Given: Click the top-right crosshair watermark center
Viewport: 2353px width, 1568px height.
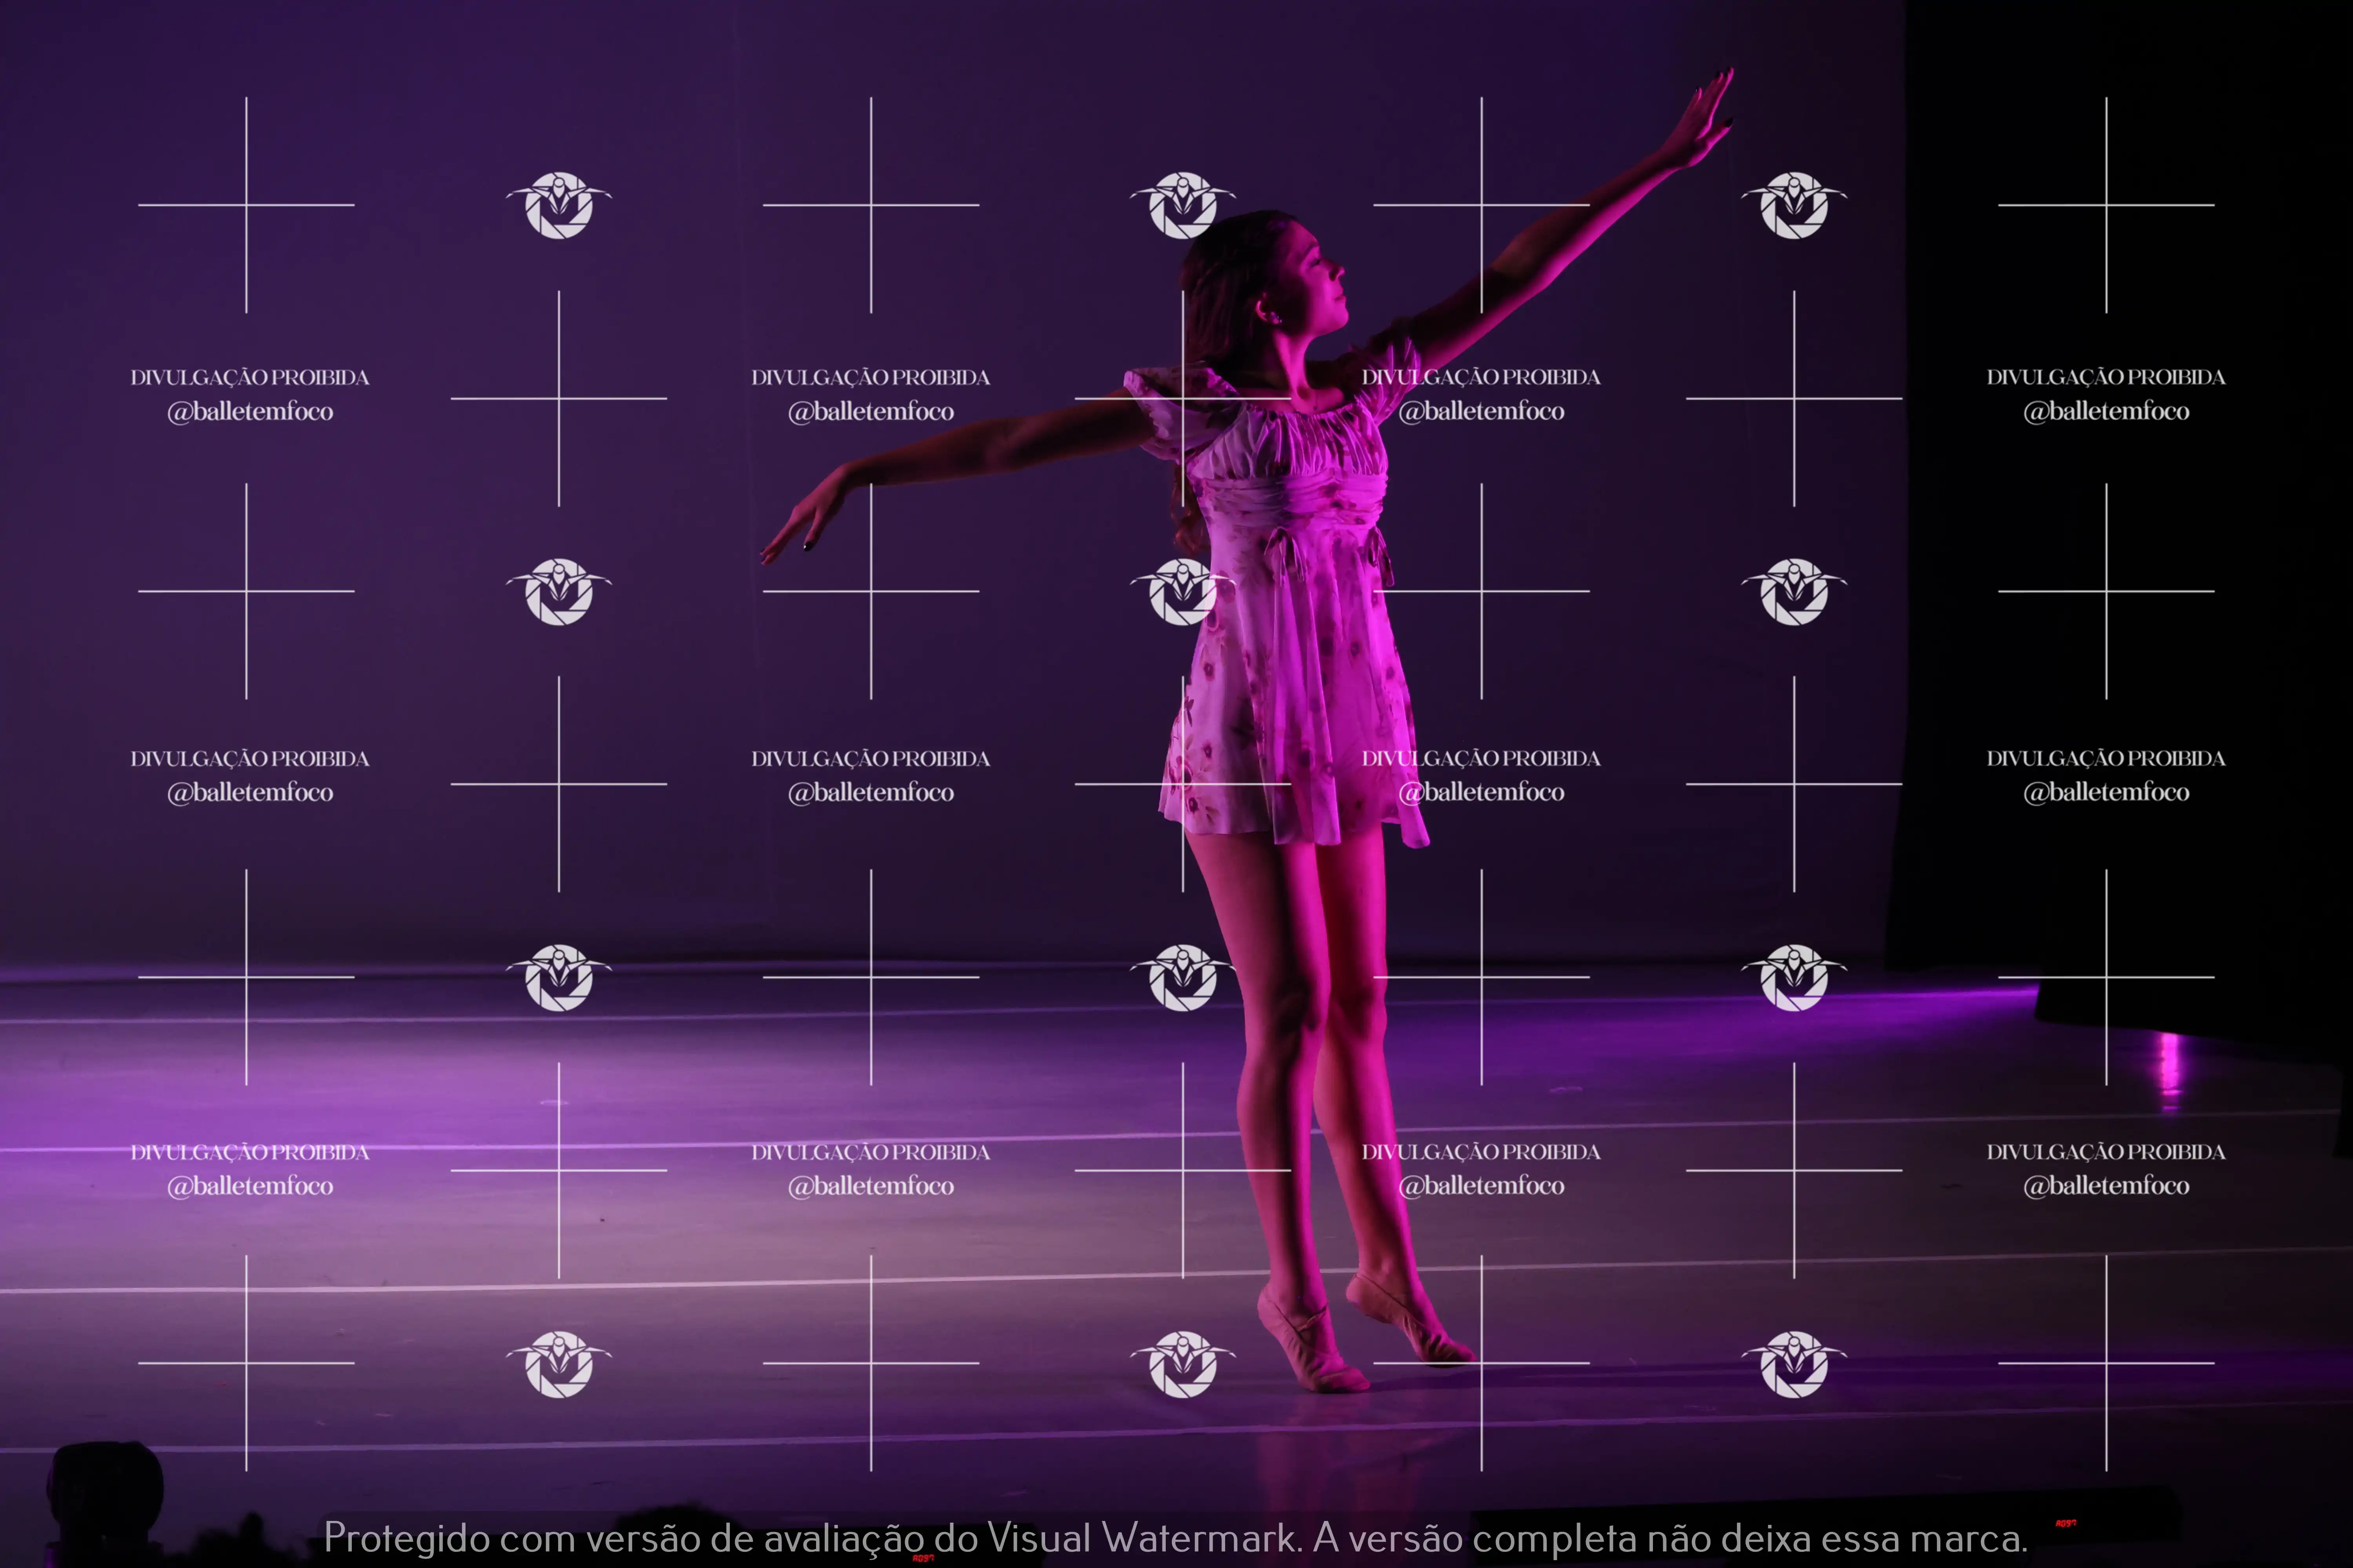Looking at the screenshot, I should coord(2106,205).
